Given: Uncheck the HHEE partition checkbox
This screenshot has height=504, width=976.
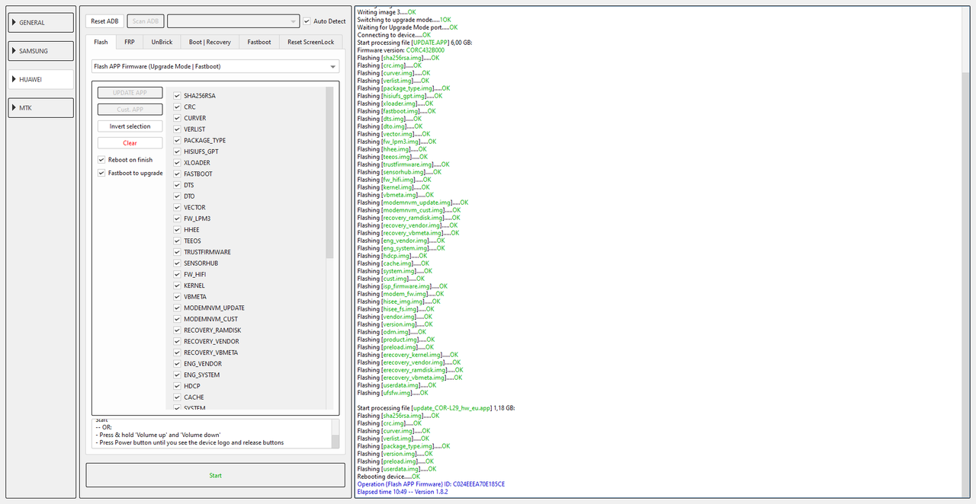Looking at the screenshot, I should click(177, 230).
